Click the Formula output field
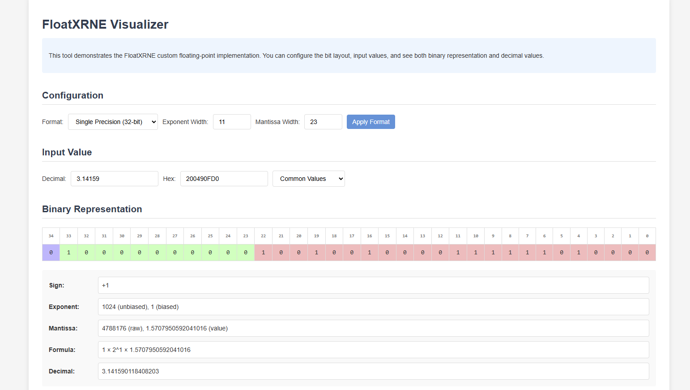This screenshot has width=690, height=390. click(373, 350)
